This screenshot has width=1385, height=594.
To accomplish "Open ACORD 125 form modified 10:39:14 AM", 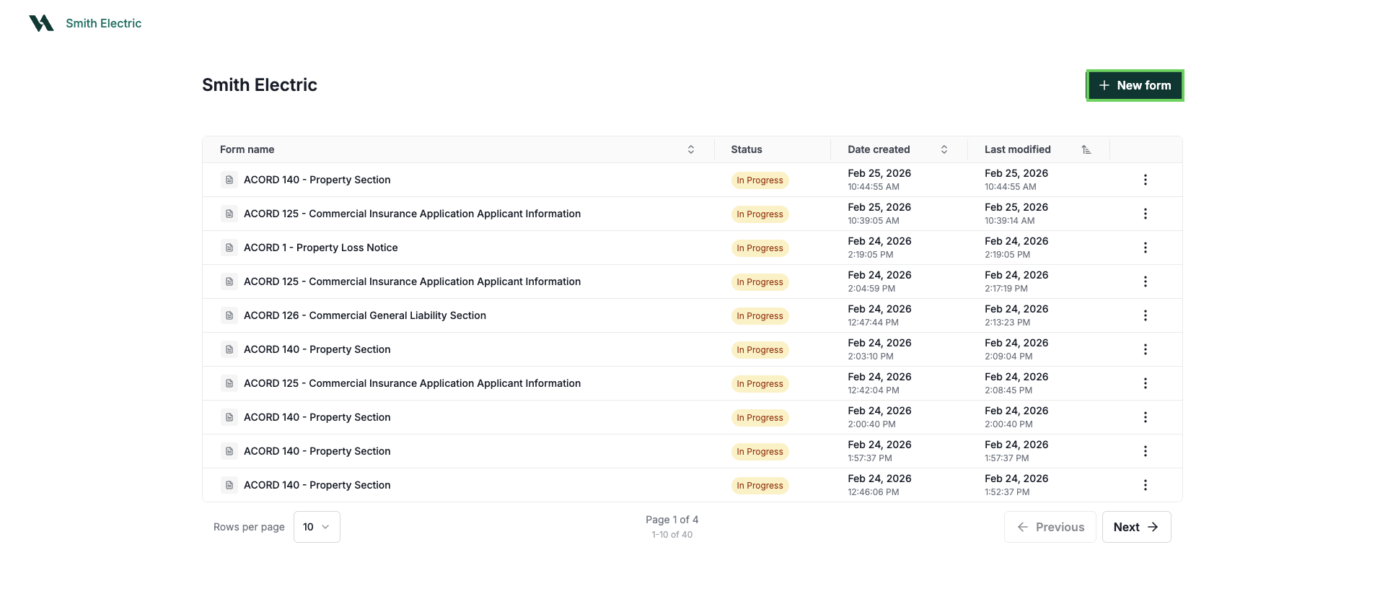I will pyautogui.click(x=412, y=214).
